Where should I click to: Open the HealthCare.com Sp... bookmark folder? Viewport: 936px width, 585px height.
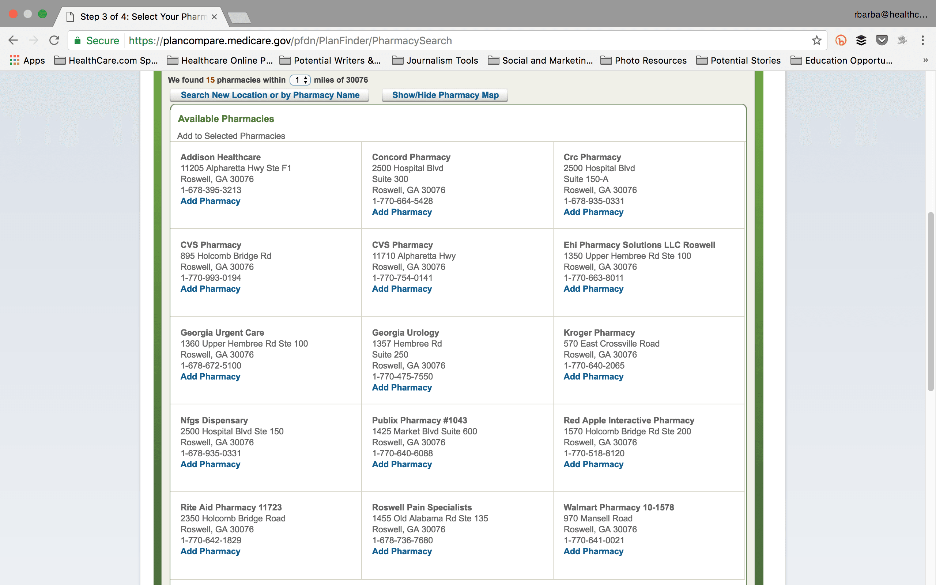point(106,60)
